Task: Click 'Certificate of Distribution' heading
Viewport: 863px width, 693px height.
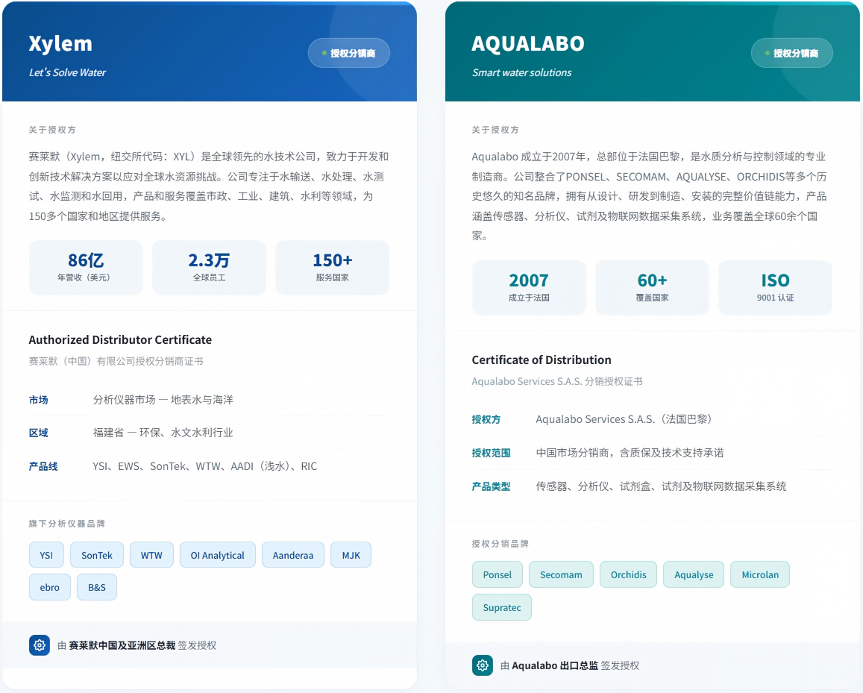Action: [541, 360]
